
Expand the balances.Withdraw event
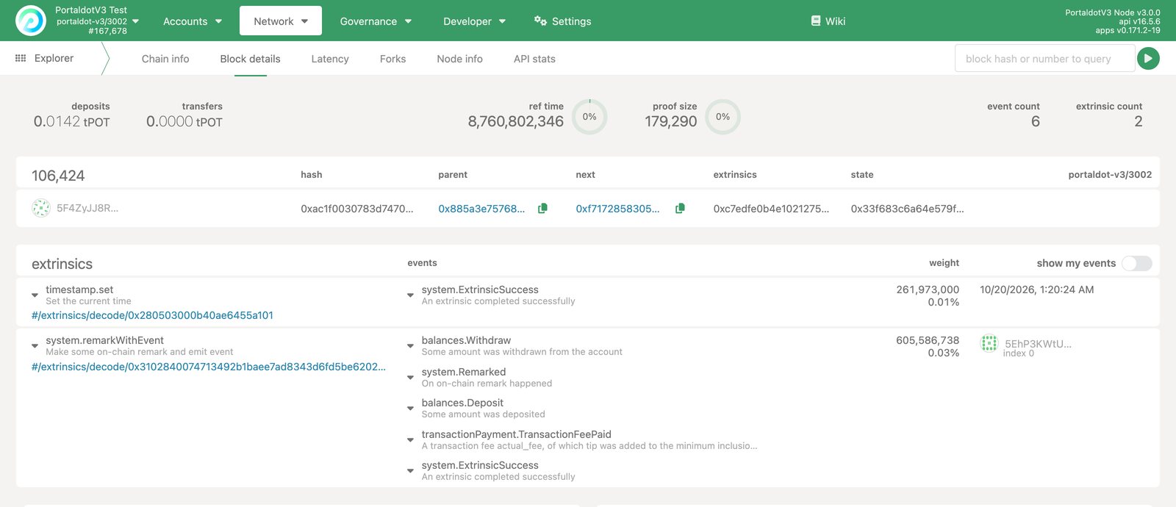point(410,345)
